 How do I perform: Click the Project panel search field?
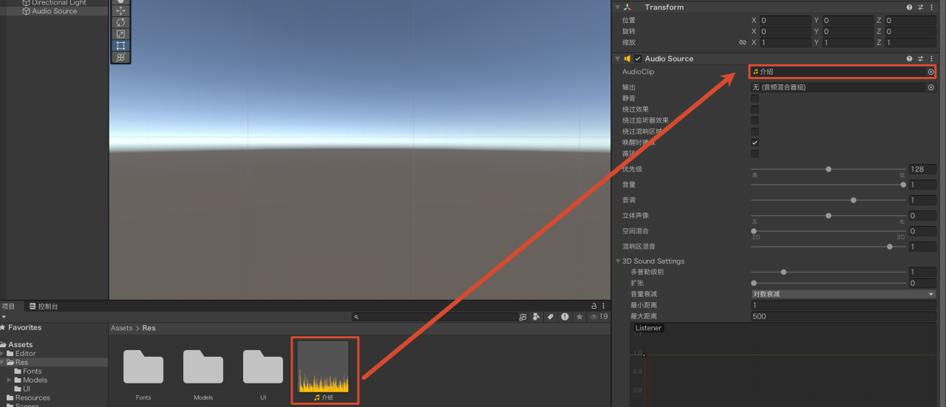point(435,317)
